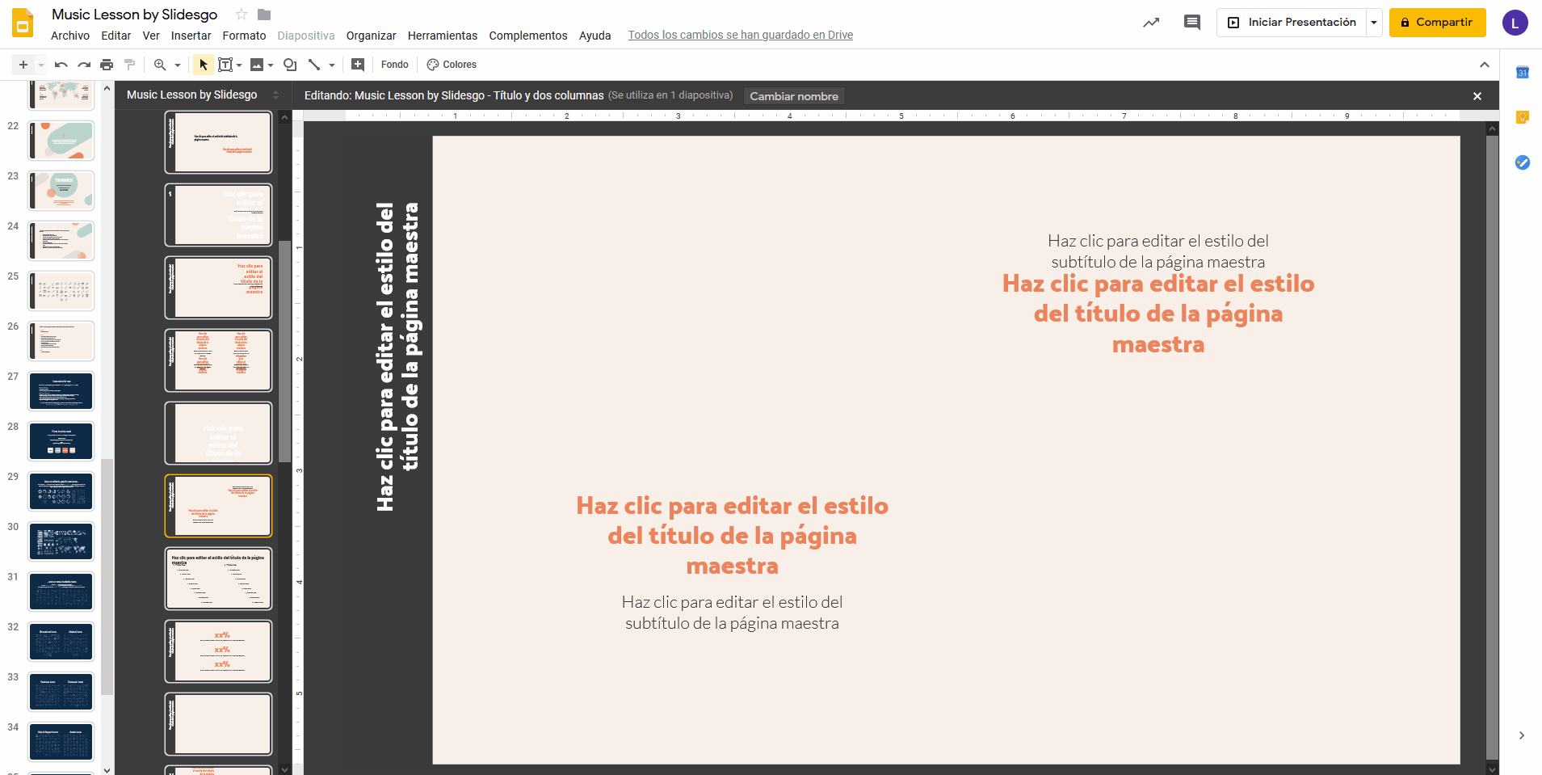Open the new slide layout dropdown arrow
This screenshot has width=1542, height=775.
40,65
